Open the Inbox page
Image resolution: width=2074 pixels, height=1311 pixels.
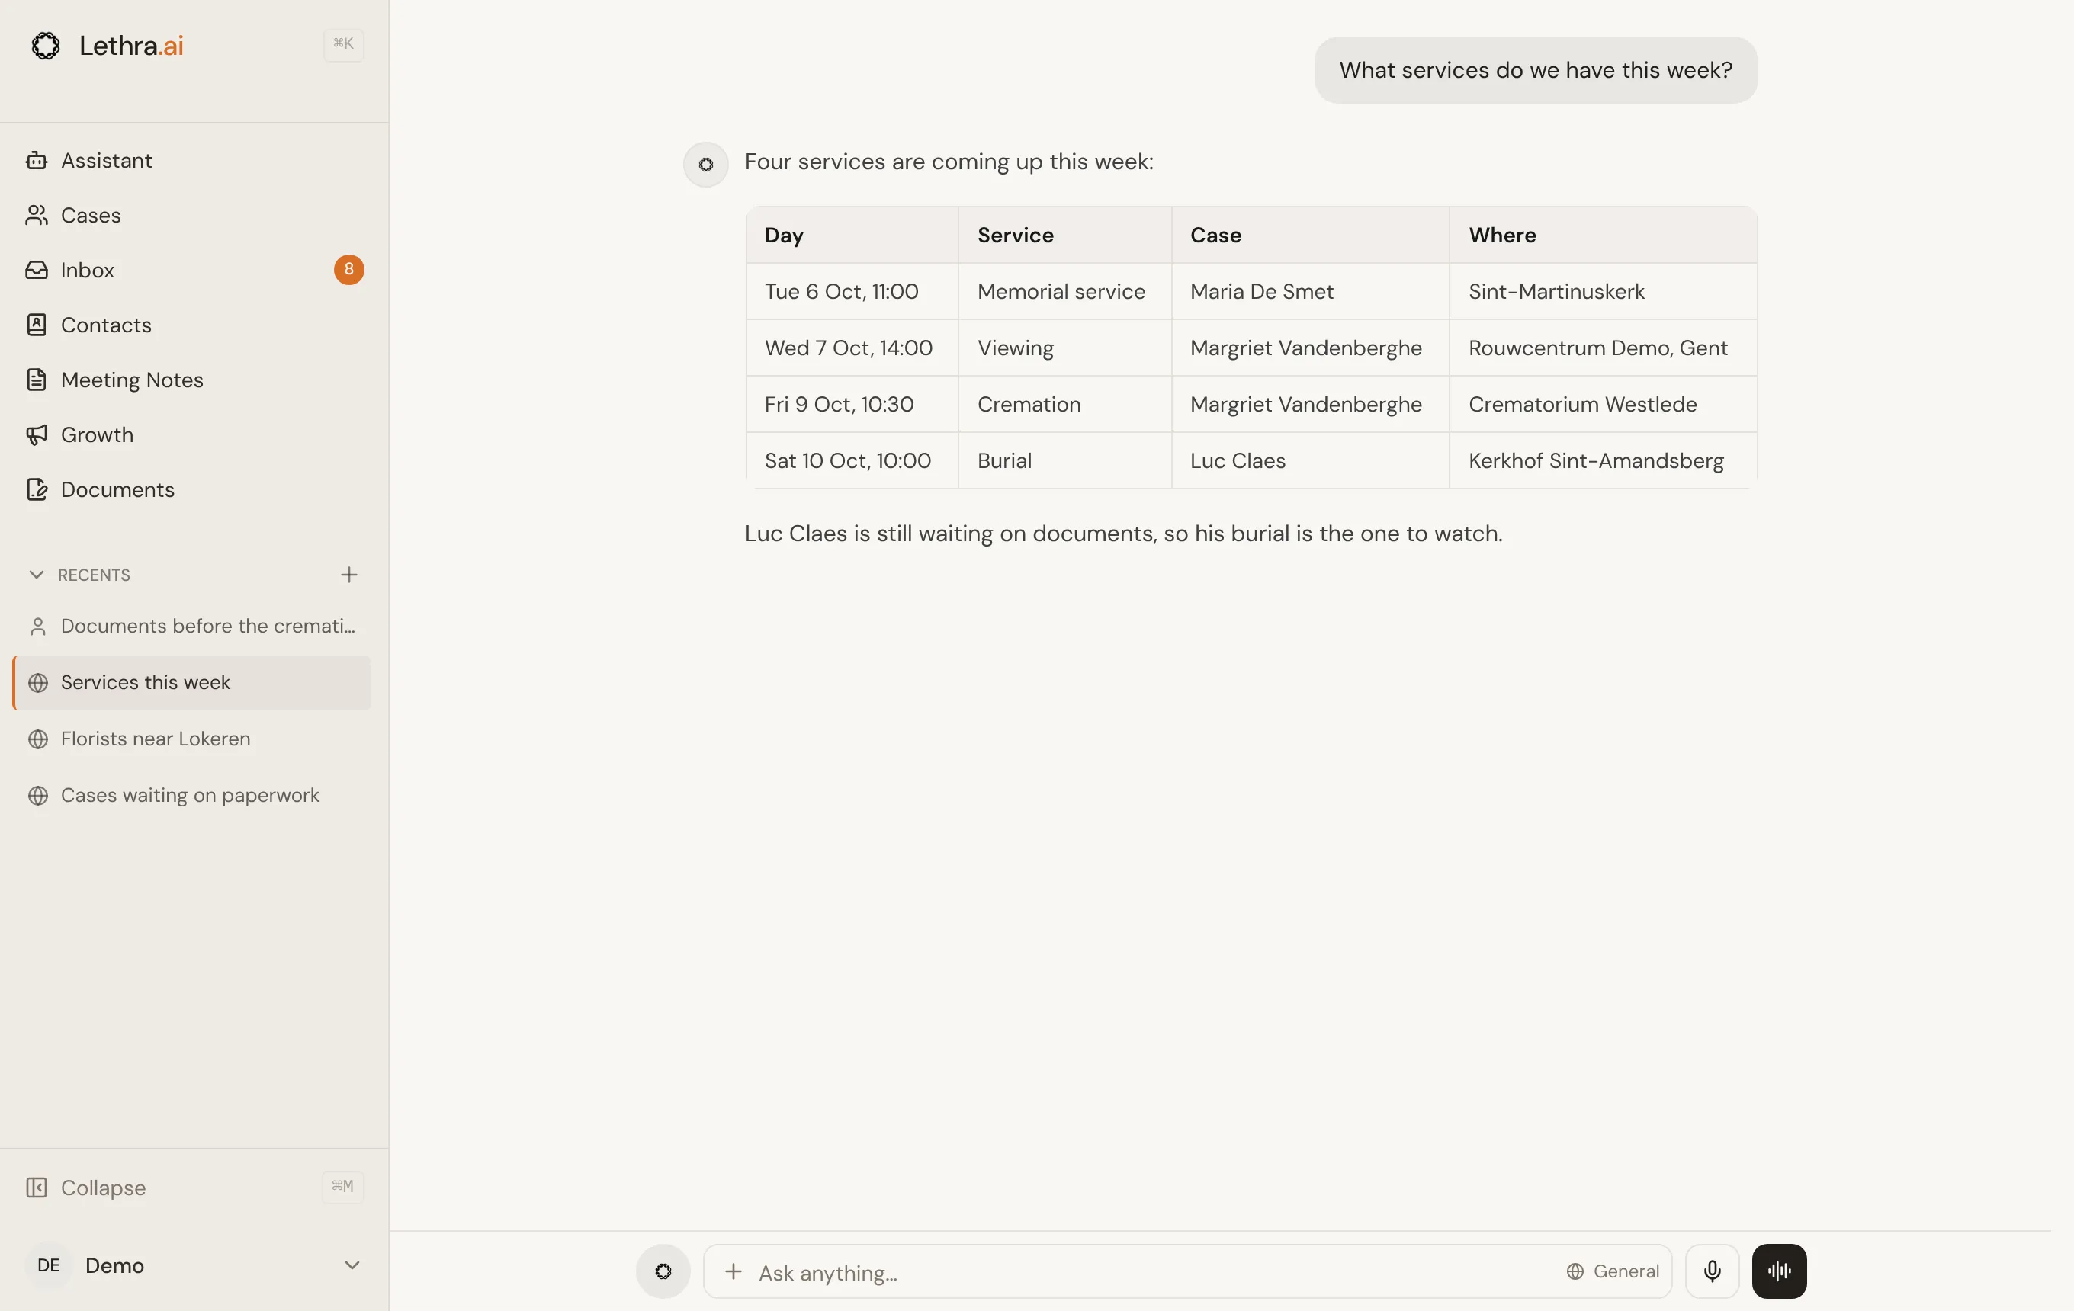[x=194, y=271]
